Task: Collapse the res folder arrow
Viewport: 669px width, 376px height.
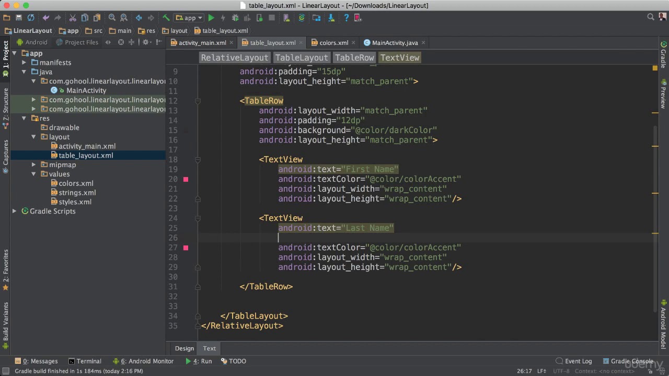Action: (24, 119)
